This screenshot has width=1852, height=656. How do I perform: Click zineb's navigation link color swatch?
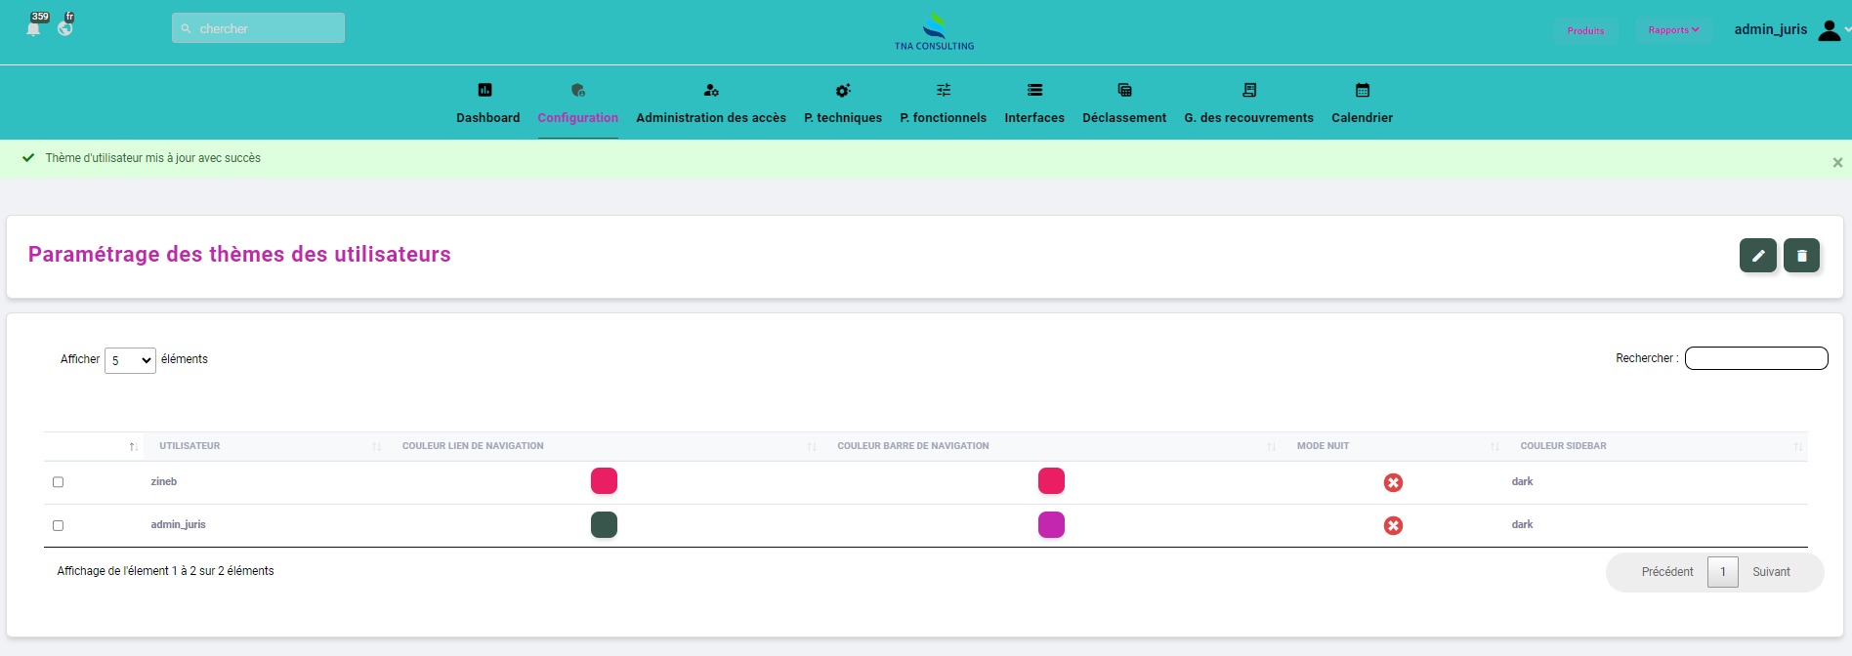[x=604, y=481]
